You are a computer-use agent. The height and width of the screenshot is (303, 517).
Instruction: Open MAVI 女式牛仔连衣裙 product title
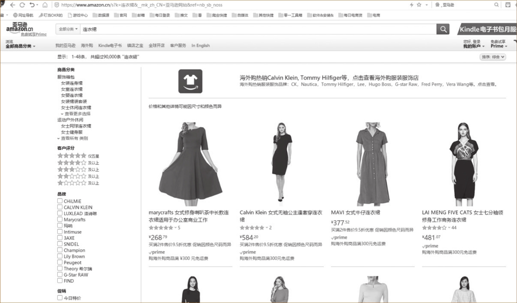tap(355, 212)
